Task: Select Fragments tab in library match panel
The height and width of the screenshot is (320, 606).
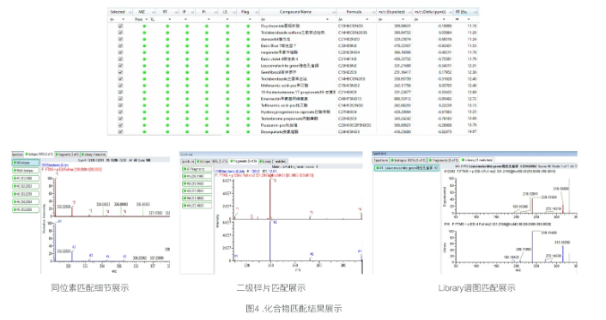Action: (x=443, y=160)
